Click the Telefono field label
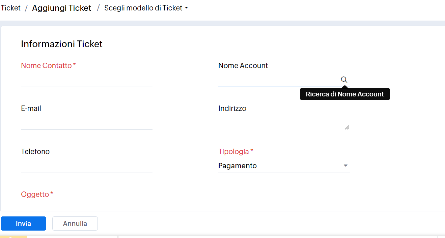The image size is (445, 238). 35,152
